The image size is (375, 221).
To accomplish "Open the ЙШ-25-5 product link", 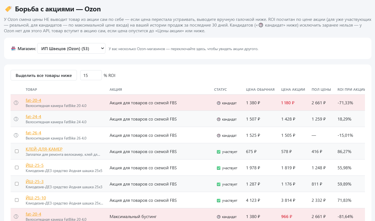I will click(35, 165).
